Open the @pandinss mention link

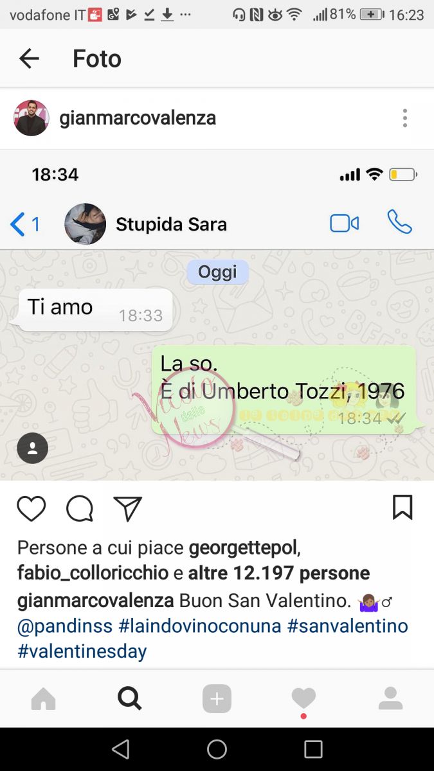pyautogui.click(x=65, y=626)
